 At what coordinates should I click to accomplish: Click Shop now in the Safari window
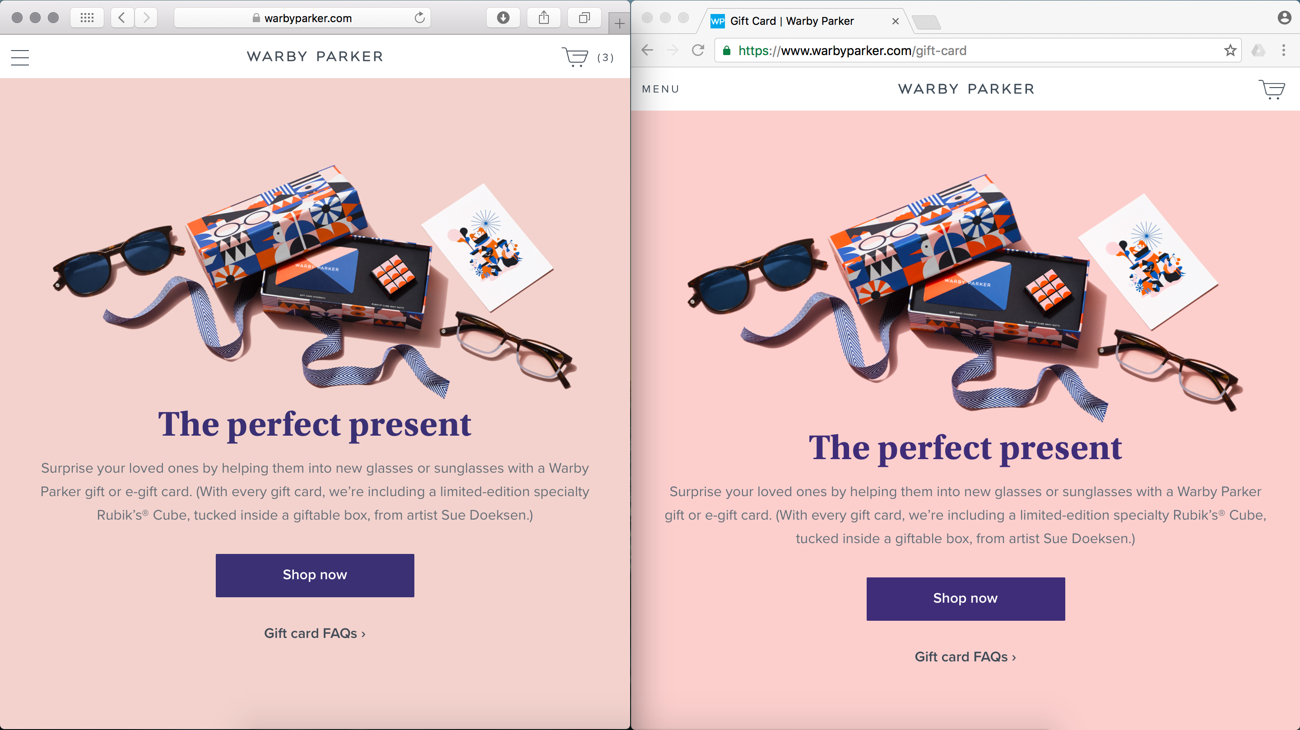click(315, 575)
